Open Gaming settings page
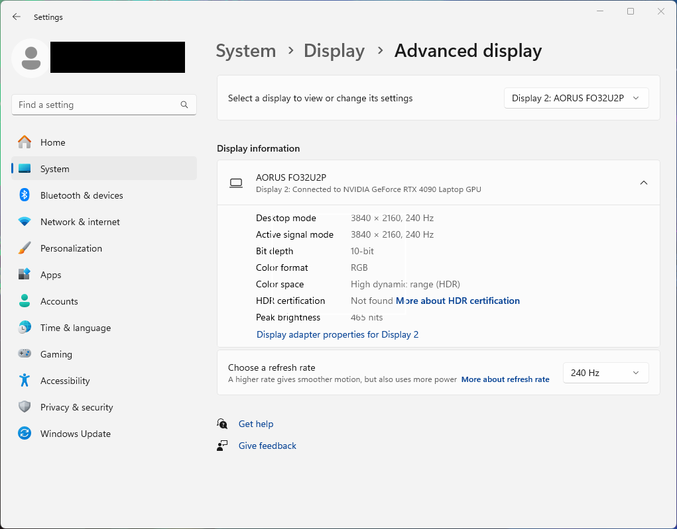This screenshot has height=529, width=677. pos(104,354)
